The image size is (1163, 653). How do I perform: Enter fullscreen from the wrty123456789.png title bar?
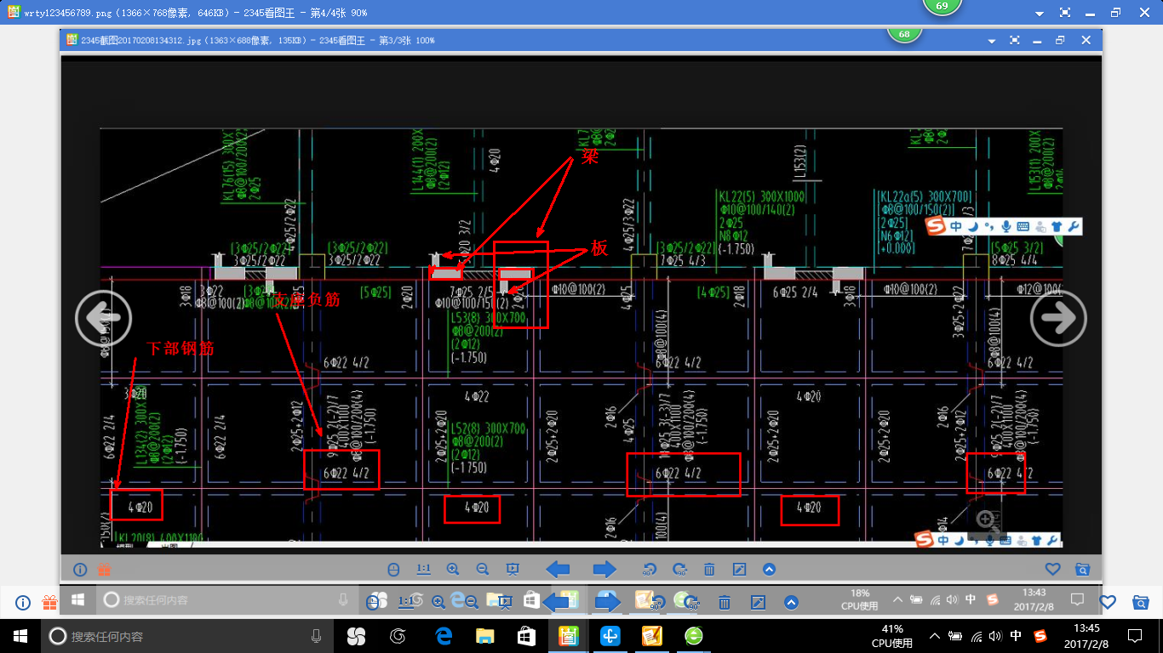(1065, 13)
